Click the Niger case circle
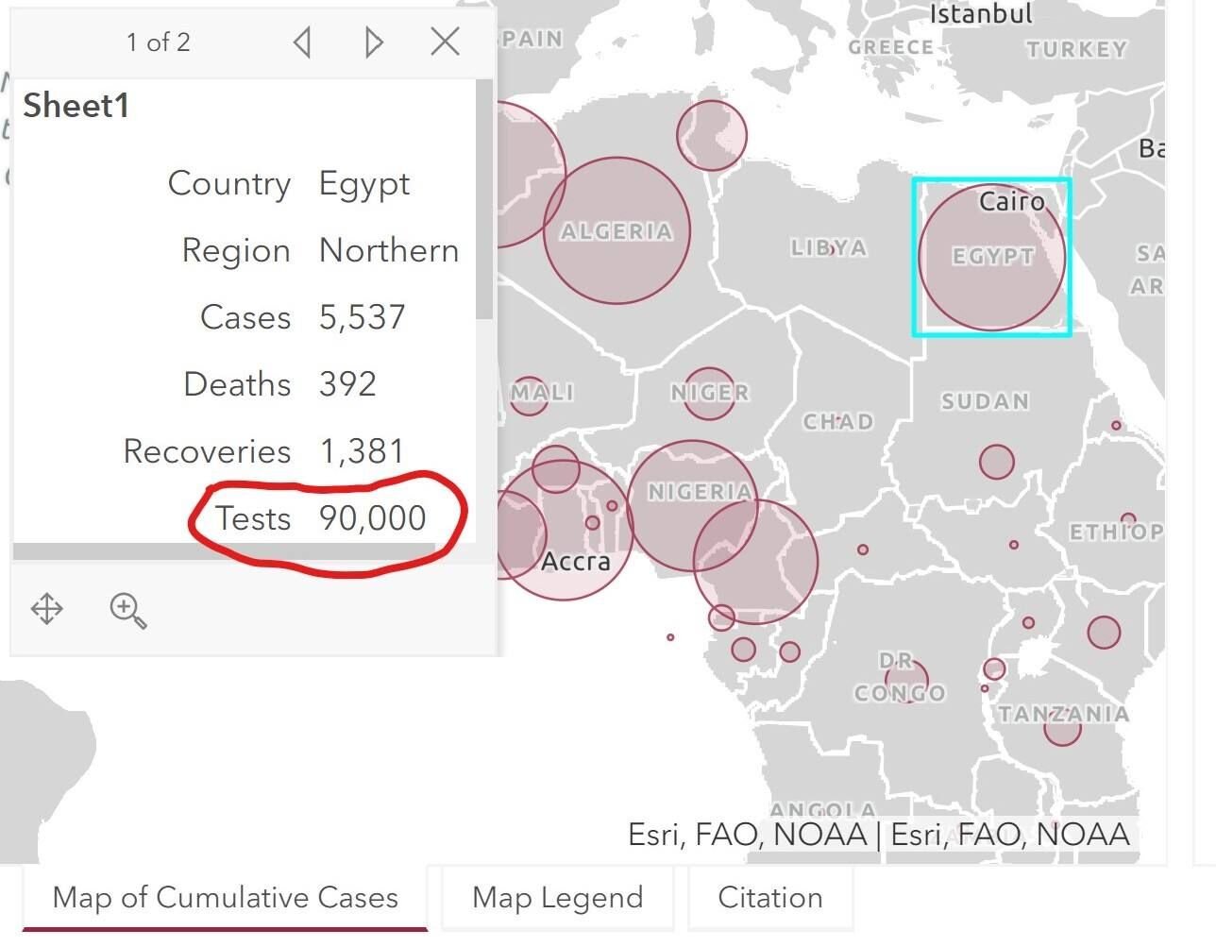The image size is (1216, 947). click(x=709, y=394)
